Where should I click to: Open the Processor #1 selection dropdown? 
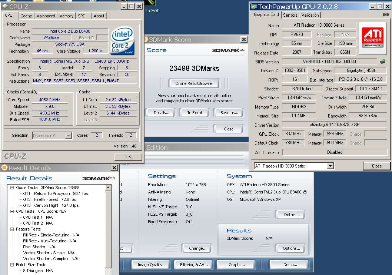pyautogui.click(x=68, y=136)
